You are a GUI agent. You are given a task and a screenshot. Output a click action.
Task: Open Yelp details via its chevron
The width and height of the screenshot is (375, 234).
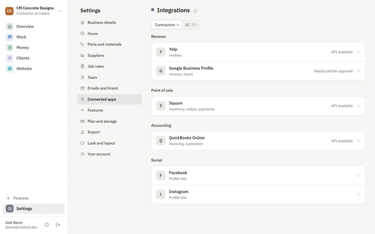[358, 52]
